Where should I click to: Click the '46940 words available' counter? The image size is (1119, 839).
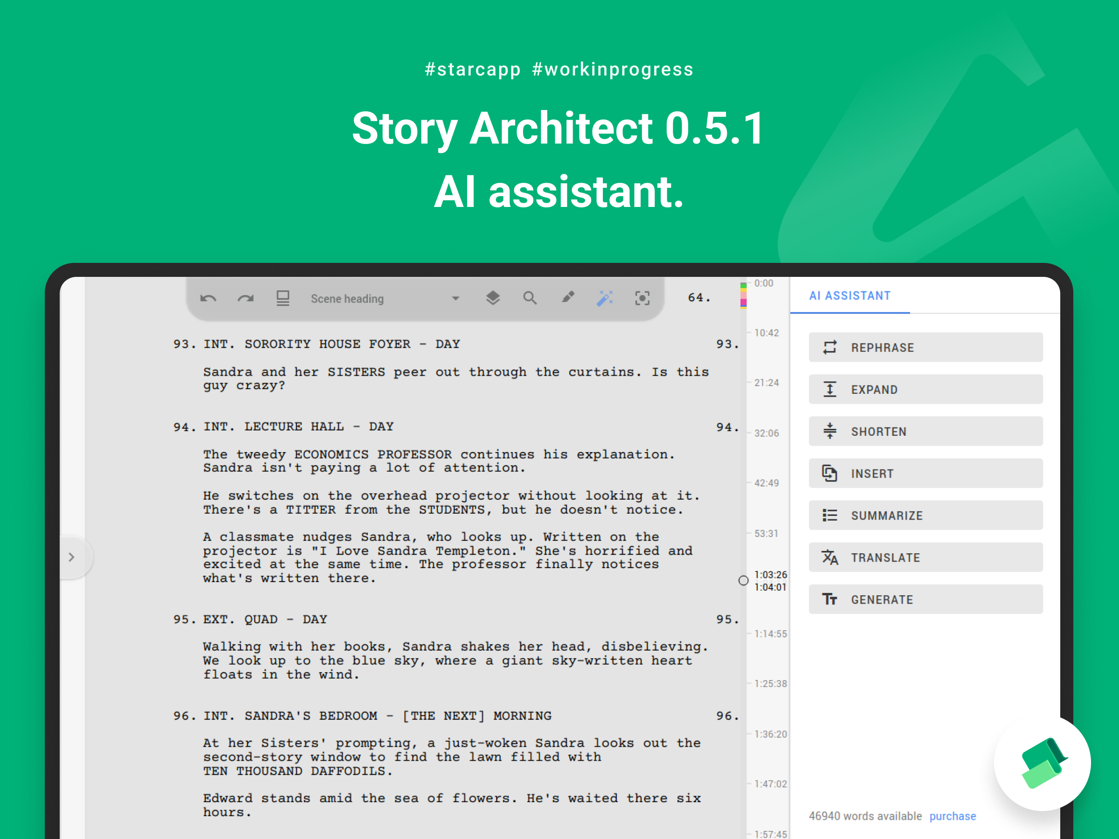[865, 816]
